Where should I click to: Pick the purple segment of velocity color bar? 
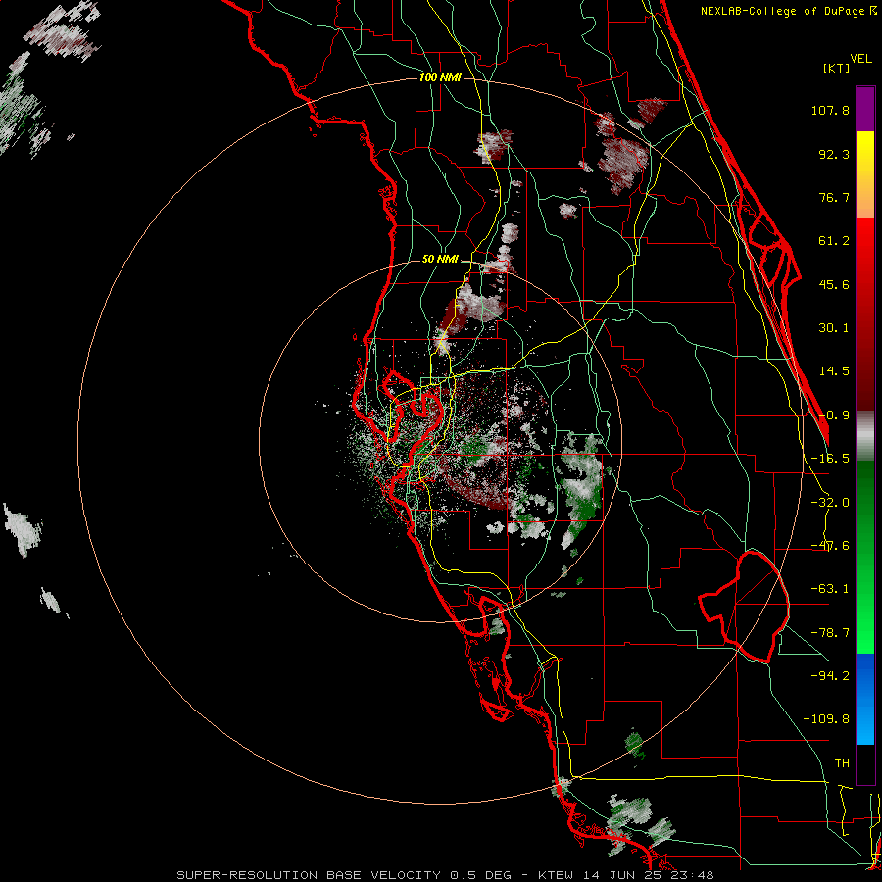tap(865, 109)
